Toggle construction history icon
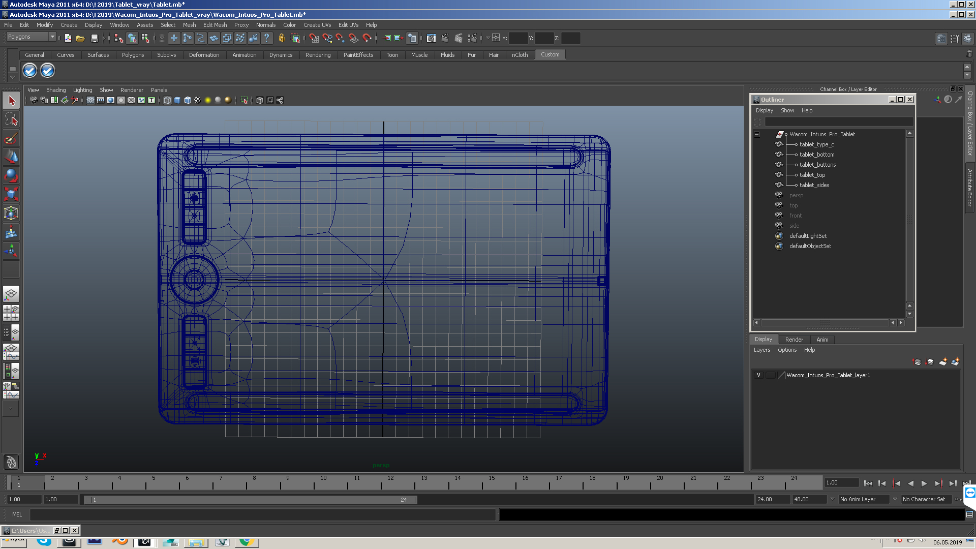 coord(412,38)
